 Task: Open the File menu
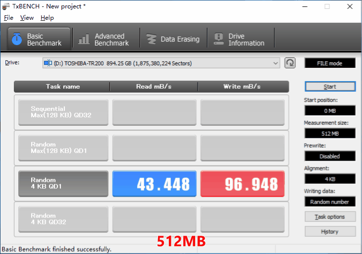[8, 18]
